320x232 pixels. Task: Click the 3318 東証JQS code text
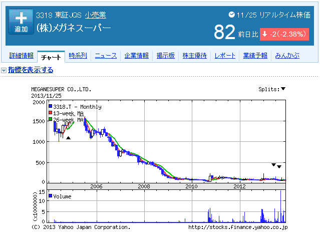coord(59,15)
